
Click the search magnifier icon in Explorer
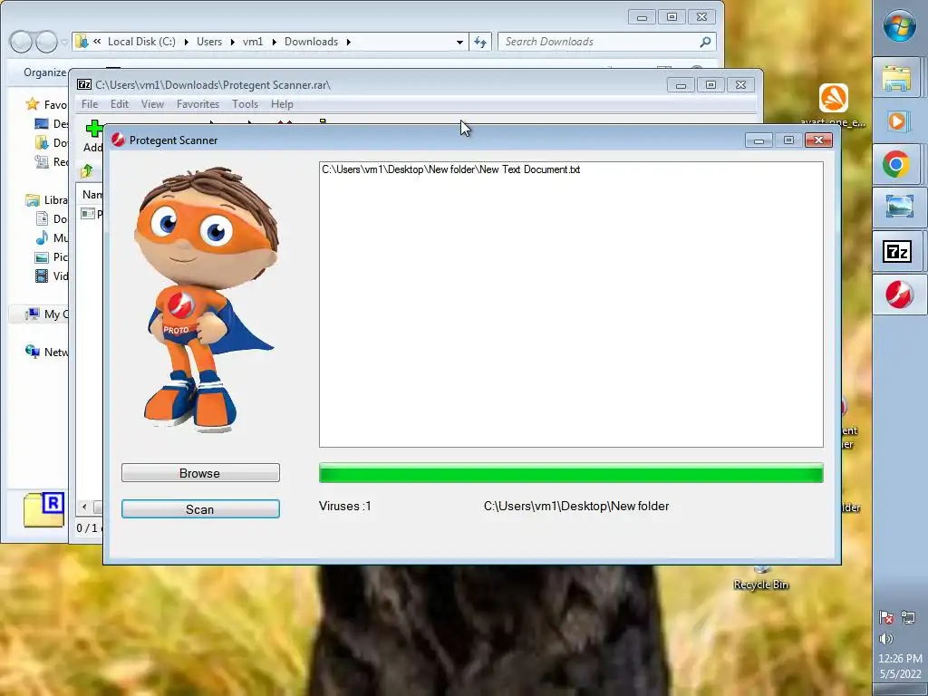[x=705, y=42]
